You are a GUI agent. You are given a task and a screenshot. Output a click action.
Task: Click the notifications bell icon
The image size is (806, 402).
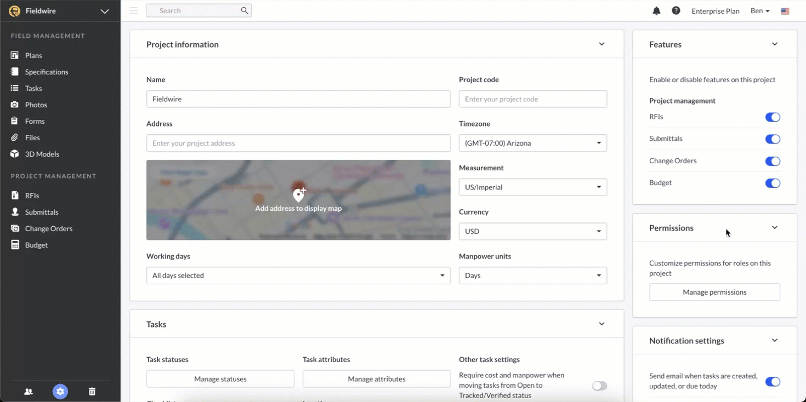tap(656, 11)
